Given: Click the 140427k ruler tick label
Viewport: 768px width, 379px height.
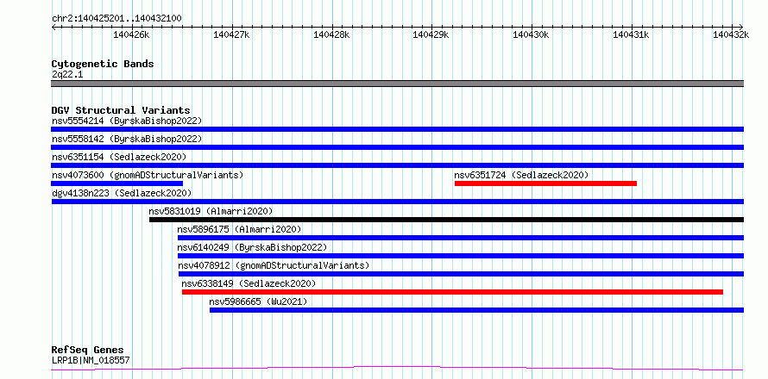Looking at the screenshot, I should (231, 34).
